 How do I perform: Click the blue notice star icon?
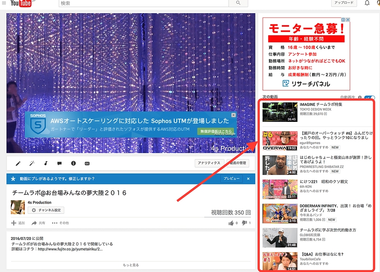pos(13,178)
